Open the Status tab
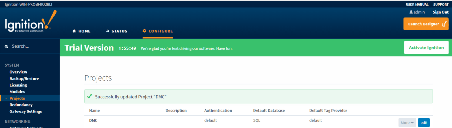Viewport: 452px width, 128px height. (116, 31)
